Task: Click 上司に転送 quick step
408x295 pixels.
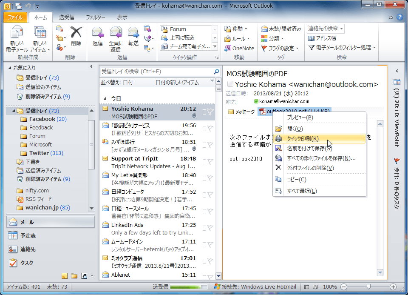Action: click(186, 38)
